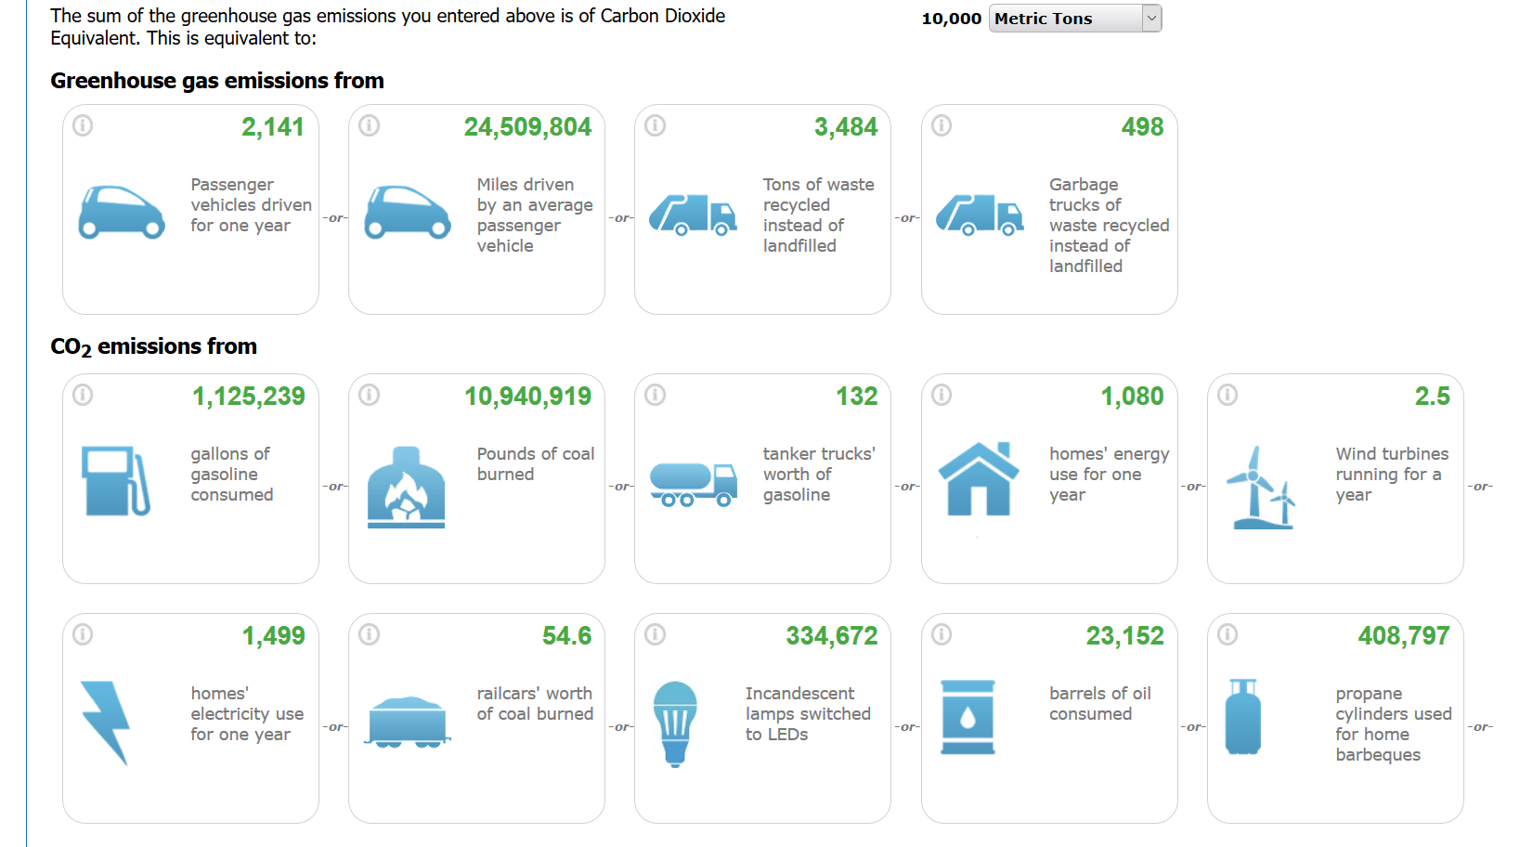1520x847 pixels.
Task: Click the coal railcar icon
Action: (409, 722)
